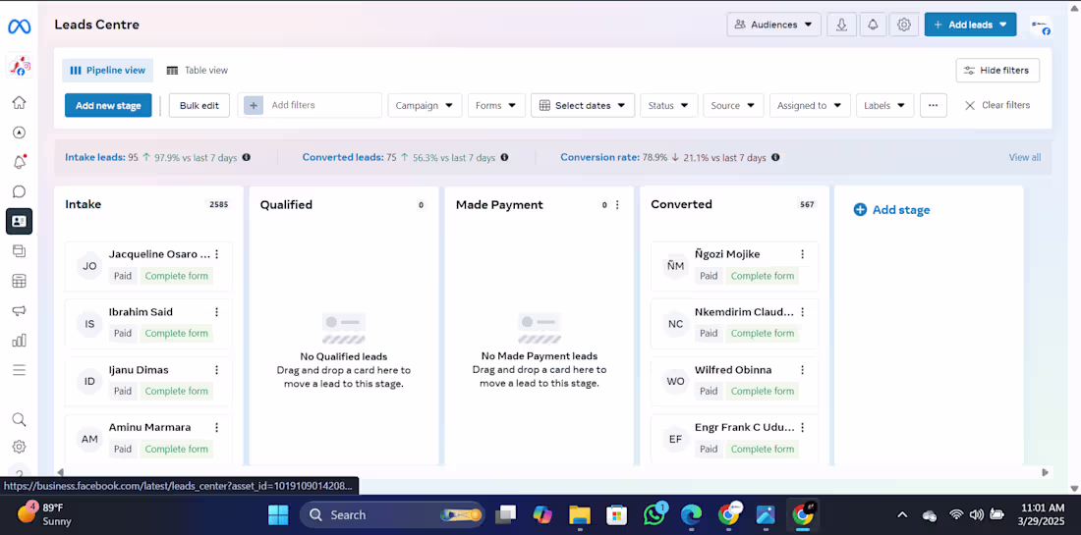The image size is (1081, 535).
Task: Click the View all link
Action: [1024, 157]
